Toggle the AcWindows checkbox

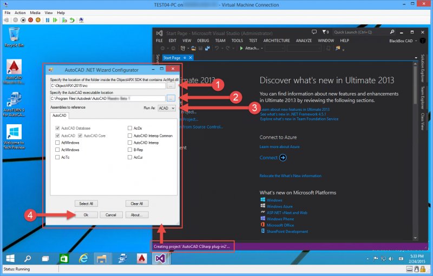[57, 150]
